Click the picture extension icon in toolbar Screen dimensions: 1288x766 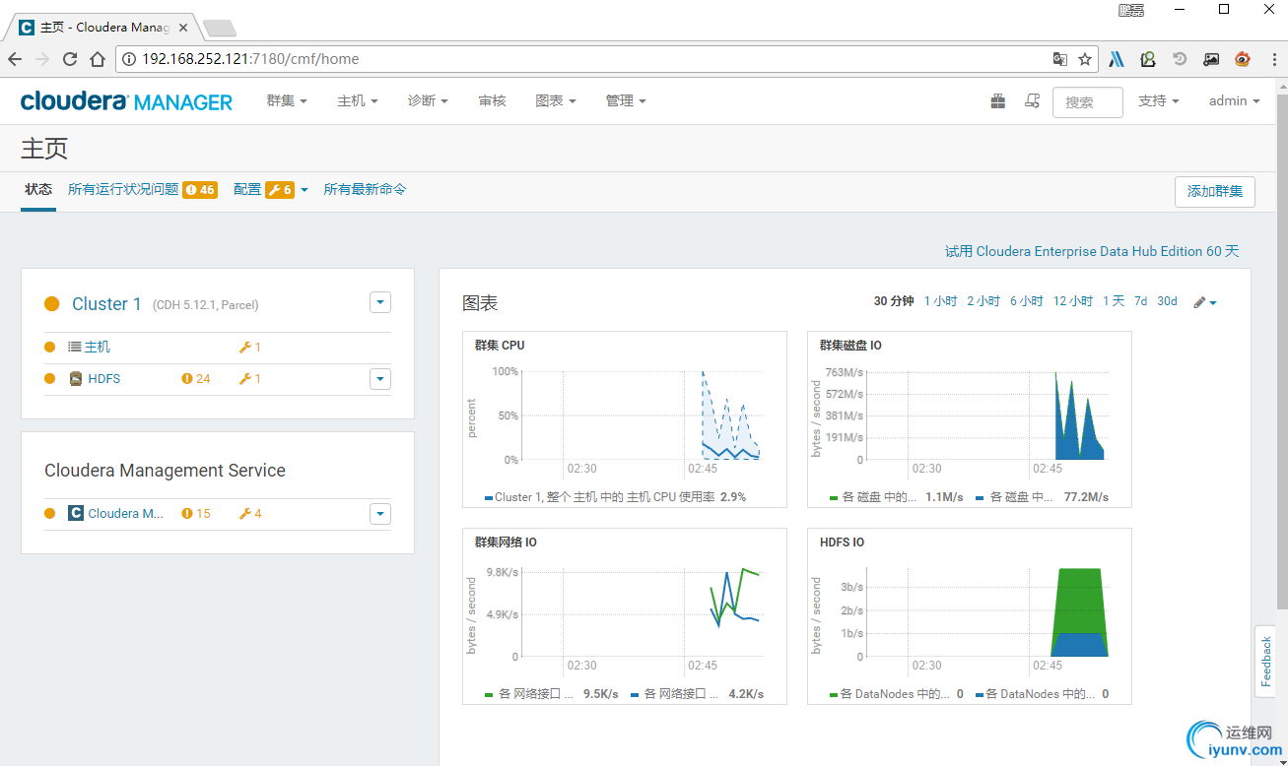pyautogui.click(x=1211, y=59)
